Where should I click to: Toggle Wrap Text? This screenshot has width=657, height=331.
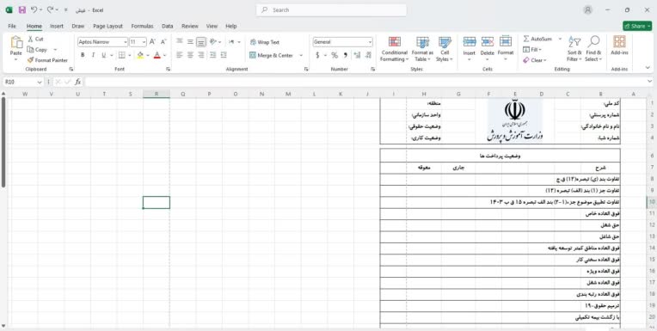pyautogui.click(x=264, y=42)
